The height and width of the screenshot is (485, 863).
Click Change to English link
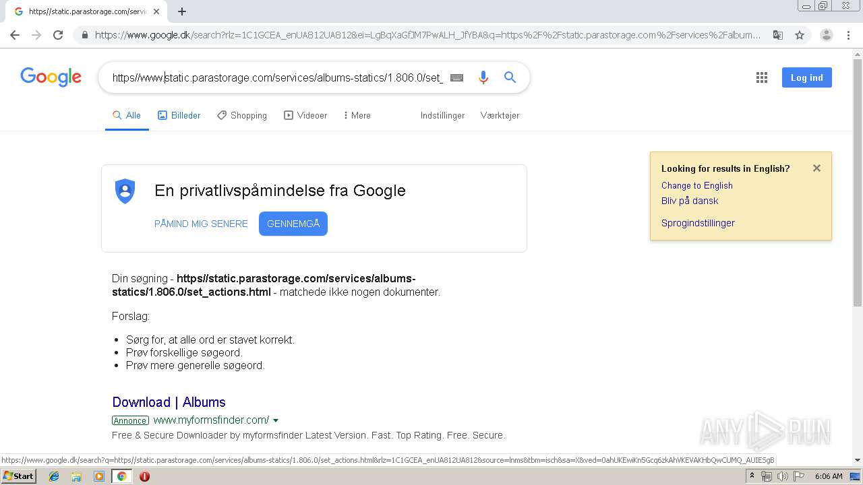click(x=696, y=185)
